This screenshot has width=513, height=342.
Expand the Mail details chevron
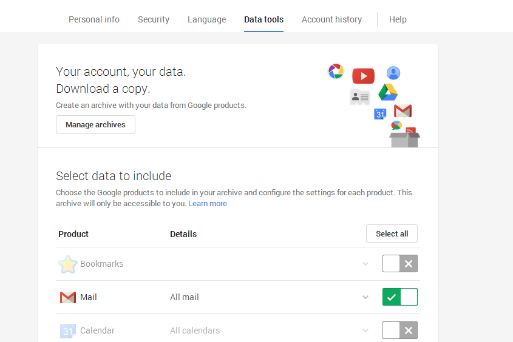[x=365, y=297]
